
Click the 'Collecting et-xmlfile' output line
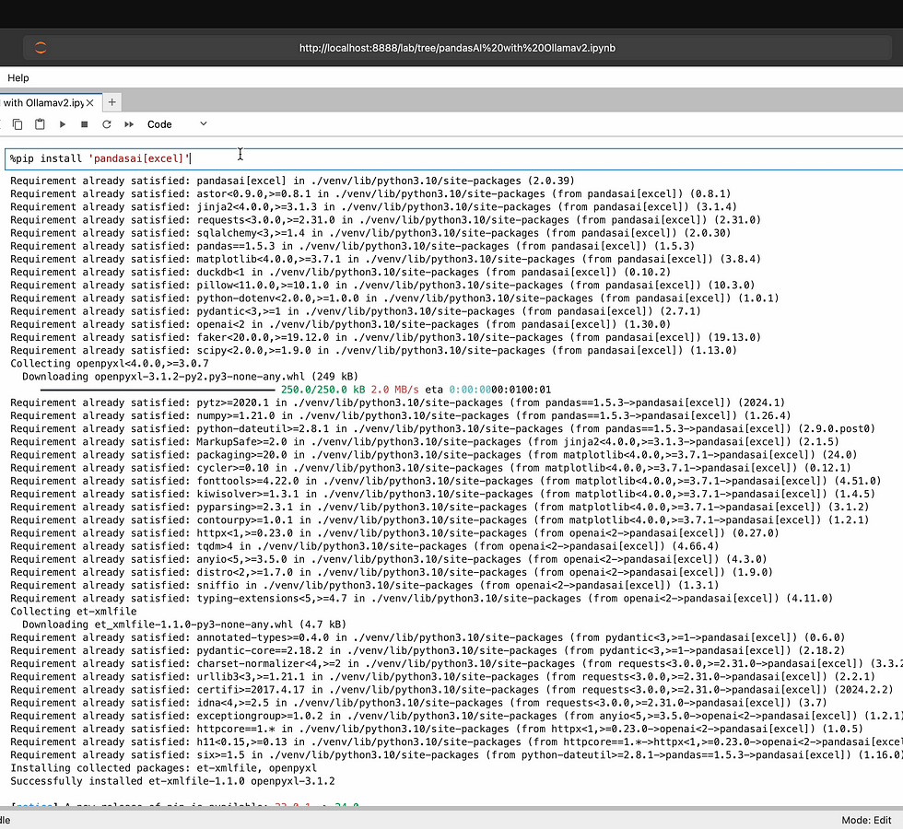click(73, 611)
